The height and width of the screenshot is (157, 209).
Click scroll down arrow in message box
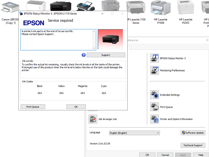click(94, 48)
